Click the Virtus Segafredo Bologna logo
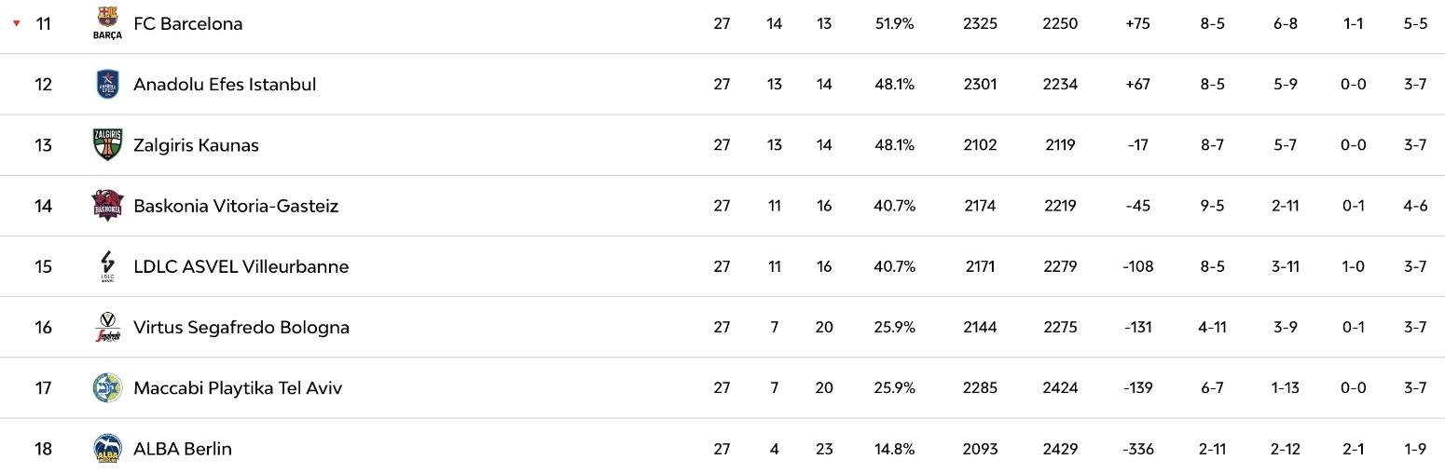The width and height of the screenshot is (1445, 473). coord(107,328)
